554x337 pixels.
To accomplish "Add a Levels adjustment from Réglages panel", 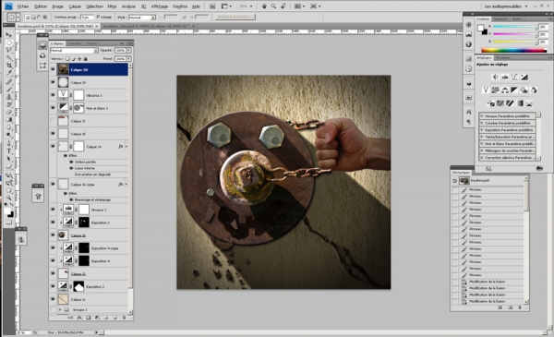I will [x=505, y=77].
